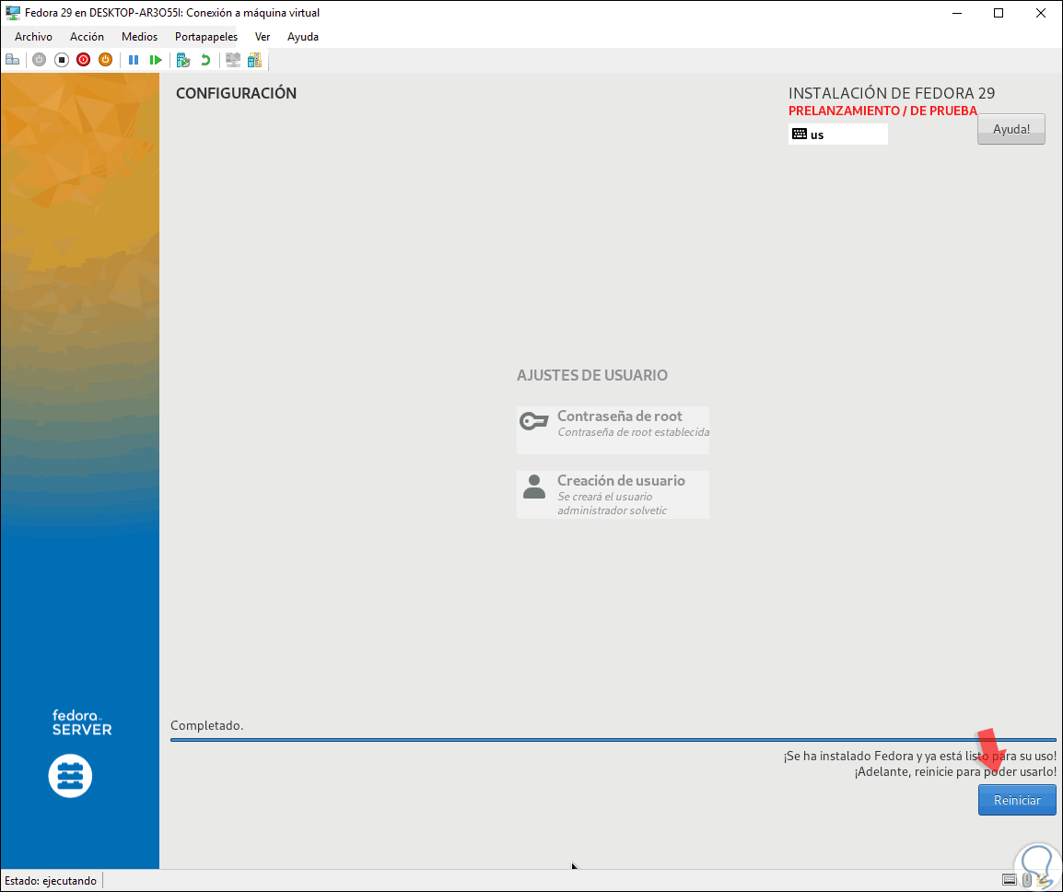The height and width of the screenshot is (892, 1063).
Task: Open the Portapapeles menu
Action: coord(206,37)
